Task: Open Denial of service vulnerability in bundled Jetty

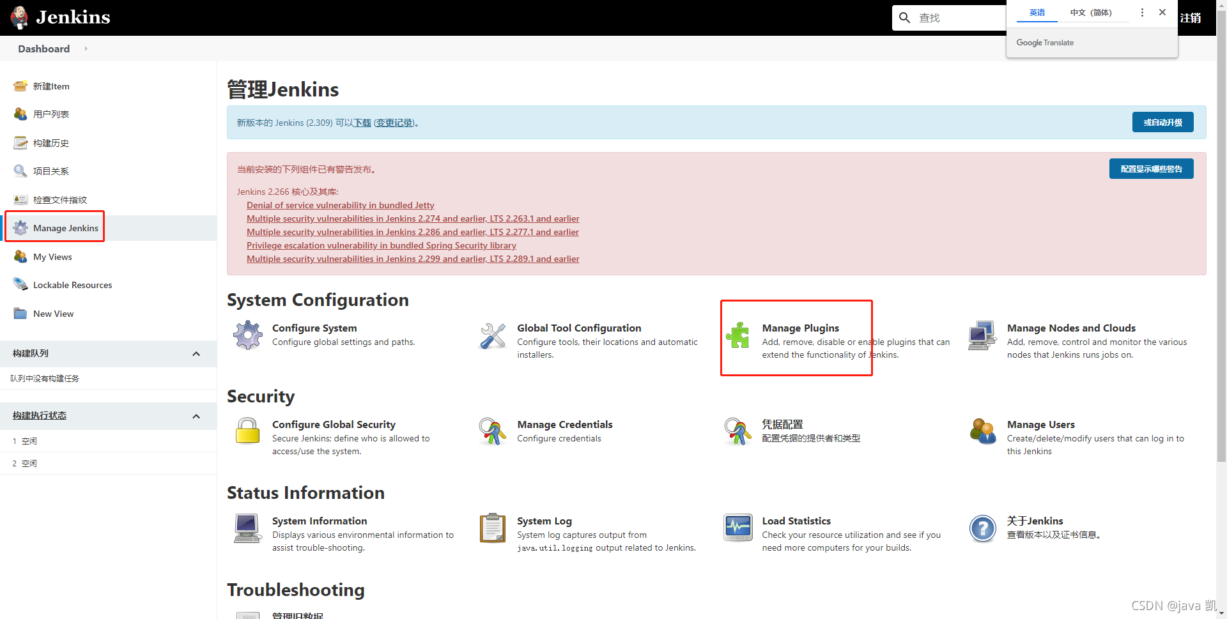Action: point(340,205)
